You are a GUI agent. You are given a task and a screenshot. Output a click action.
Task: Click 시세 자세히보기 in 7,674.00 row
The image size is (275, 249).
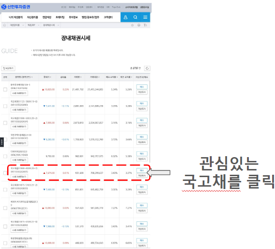[20, 177]
